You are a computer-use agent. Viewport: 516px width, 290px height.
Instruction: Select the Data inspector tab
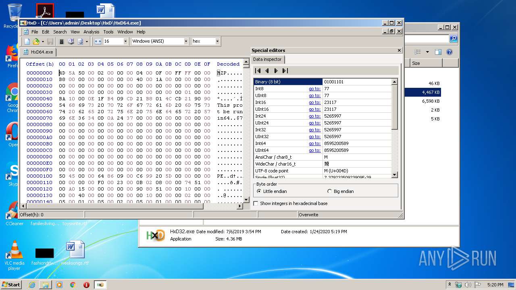click(268, 59)
